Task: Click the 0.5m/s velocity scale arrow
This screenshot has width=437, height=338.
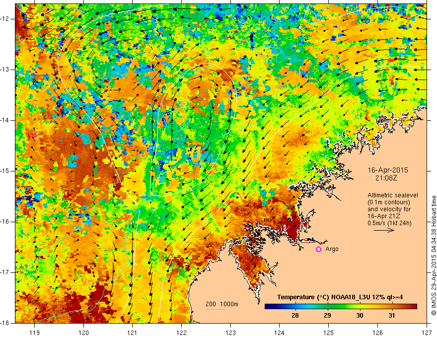Action: click(x=384, y=230)
